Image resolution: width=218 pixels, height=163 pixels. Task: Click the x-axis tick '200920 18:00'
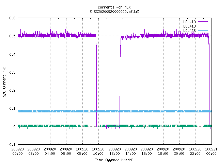(x=163, y=151)
